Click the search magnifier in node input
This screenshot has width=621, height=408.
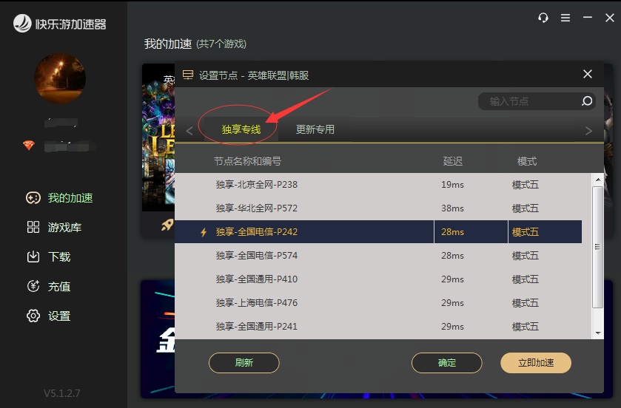(586, 101)
